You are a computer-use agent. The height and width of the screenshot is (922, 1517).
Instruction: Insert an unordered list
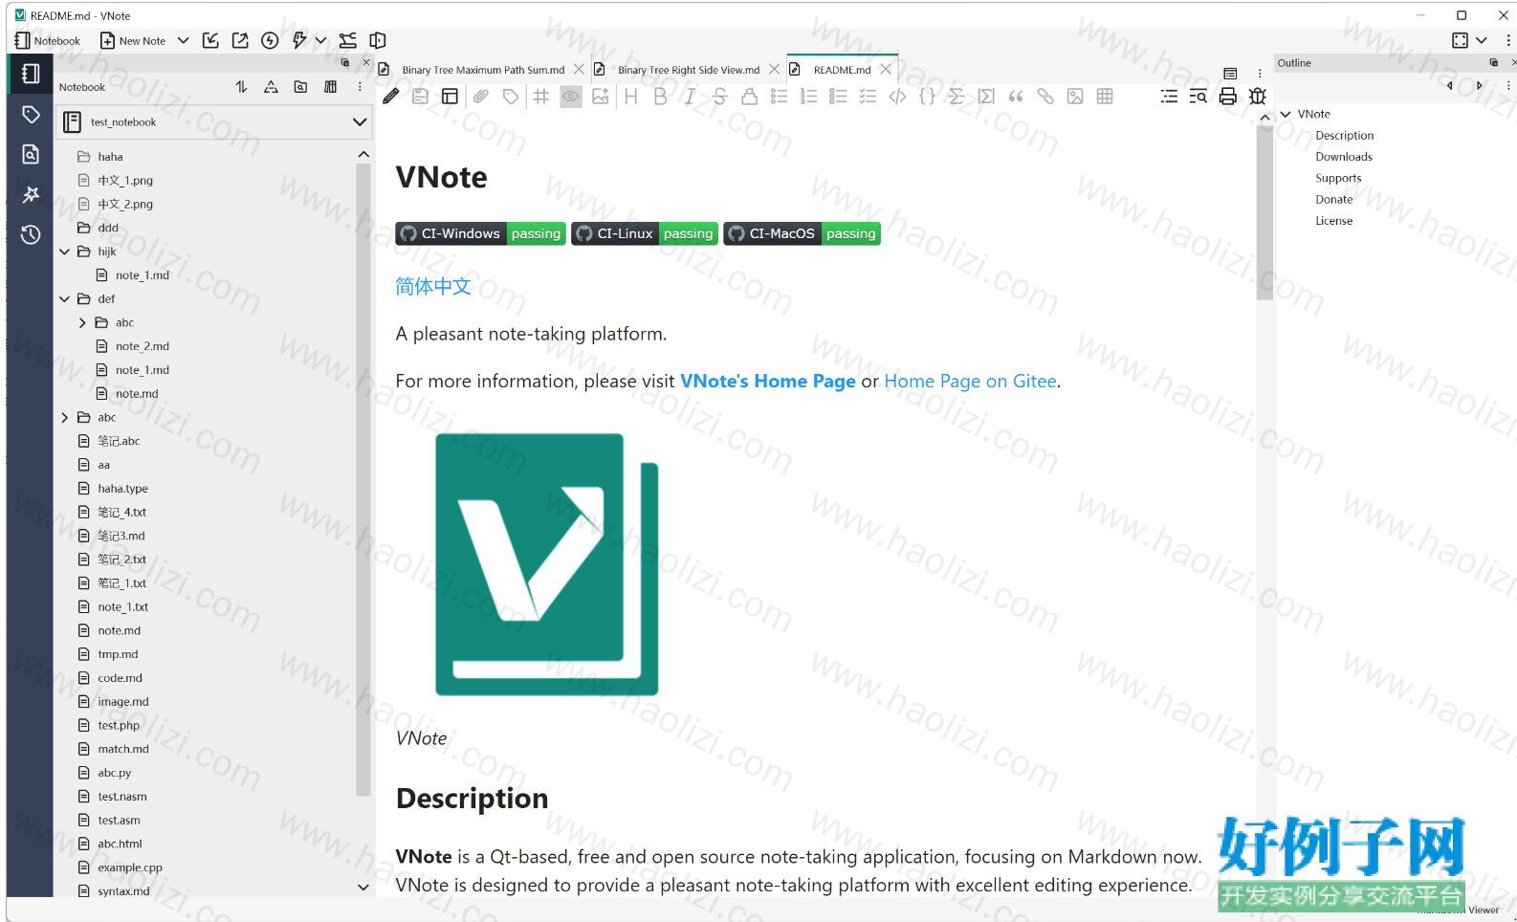coord(779,97)
